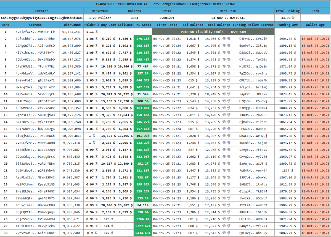The width and height of the screenshot is (331, 237).
Task: Click first shark icon beside 14,371 $ balance
Action: [224, 66]
